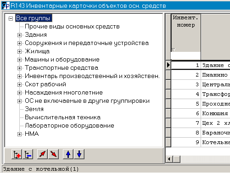Click inventory number 1 cell
Screen dimensions: 230x173
point(186,65)
